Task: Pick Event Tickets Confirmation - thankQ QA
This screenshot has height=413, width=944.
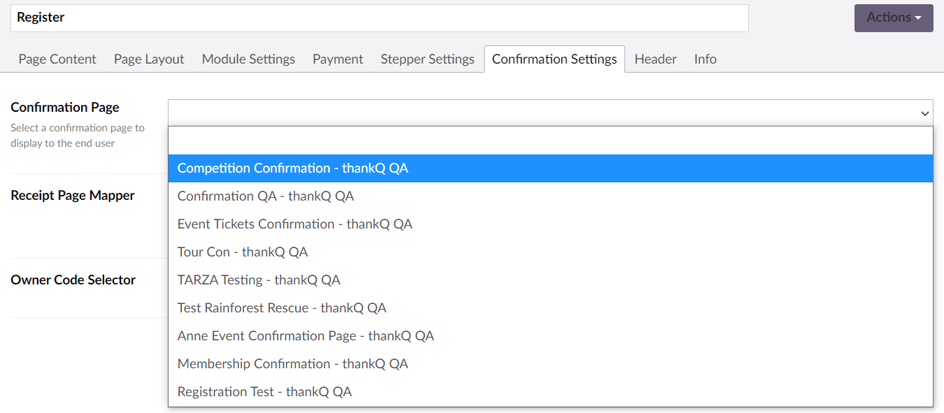Action: [x=294, y=224]
